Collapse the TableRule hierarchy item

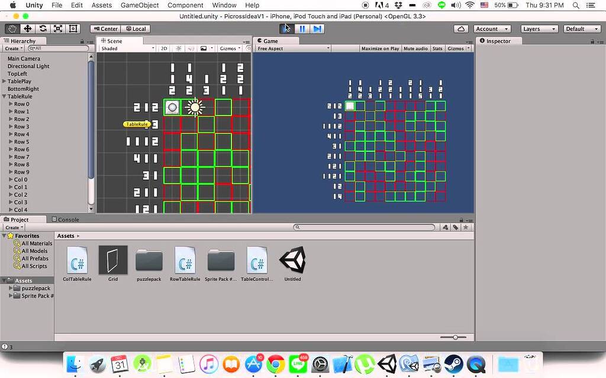point(5,96)
